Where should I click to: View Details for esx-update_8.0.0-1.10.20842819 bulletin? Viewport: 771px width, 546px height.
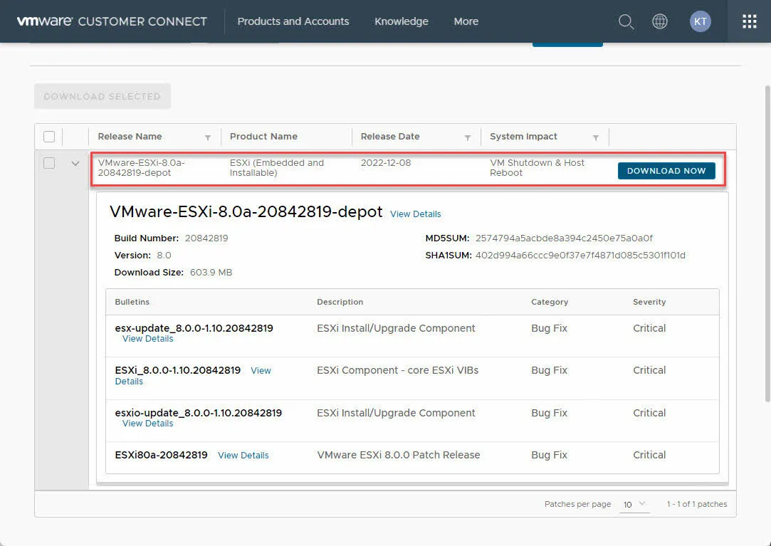pos(147,339)
